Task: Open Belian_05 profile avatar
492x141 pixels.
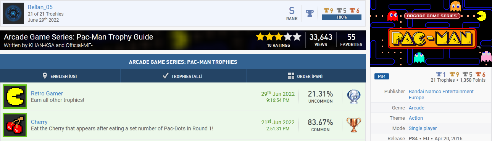Action: click(x=13, y=13)
